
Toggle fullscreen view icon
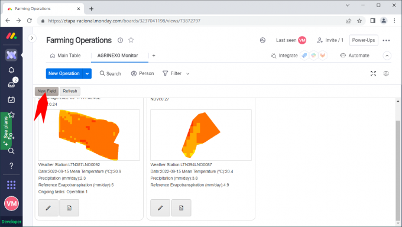(x=373, y=74)
